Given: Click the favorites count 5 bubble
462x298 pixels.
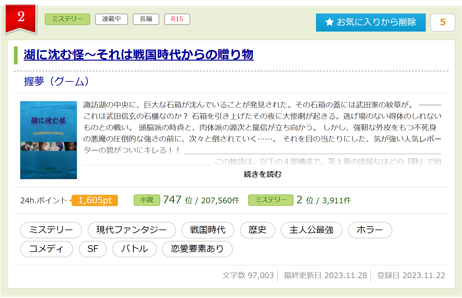Looking at the screenshot, I should point(443,22).
